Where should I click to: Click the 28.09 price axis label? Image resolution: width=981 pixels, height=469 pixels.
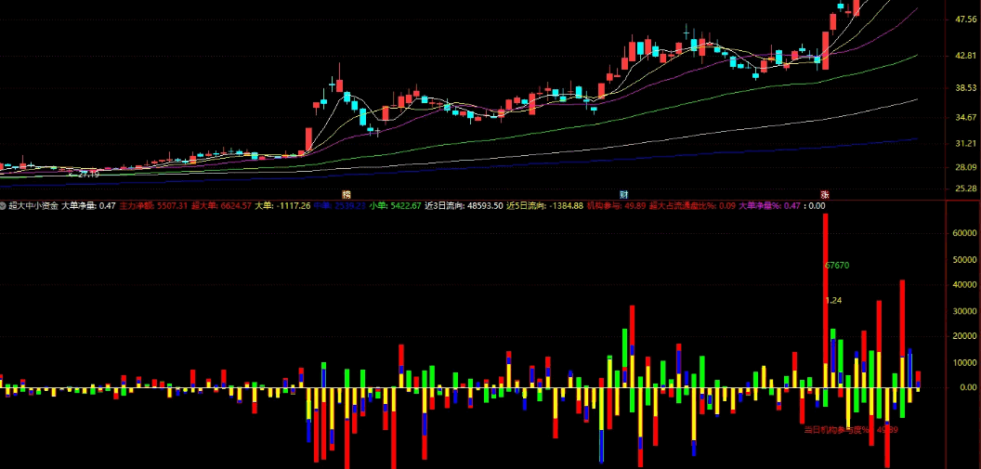[966, 167]
